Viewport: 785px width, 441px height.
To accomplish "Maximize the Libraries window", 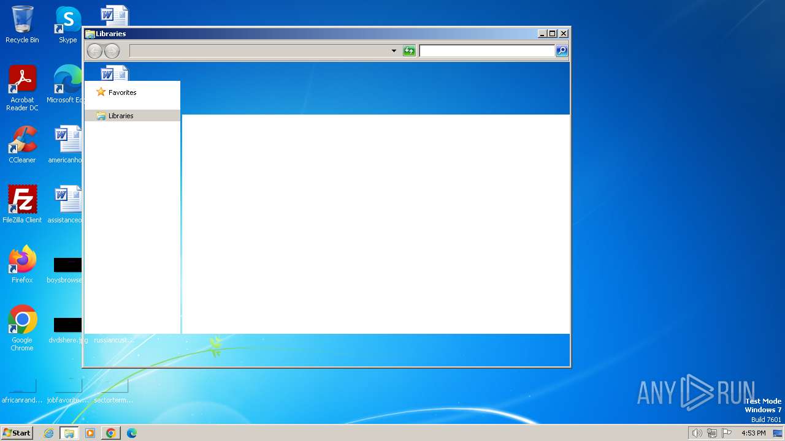I will tap(552, 34).
